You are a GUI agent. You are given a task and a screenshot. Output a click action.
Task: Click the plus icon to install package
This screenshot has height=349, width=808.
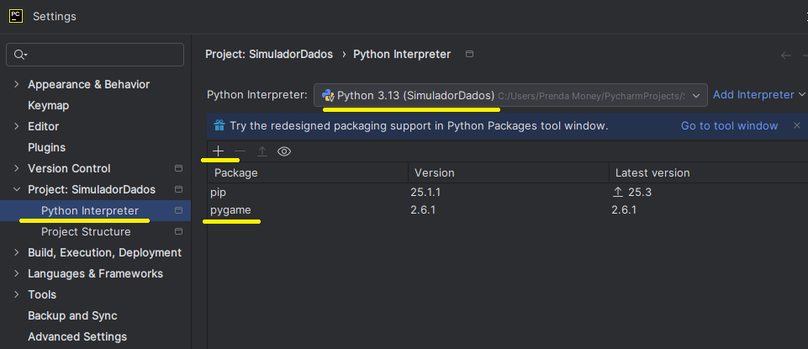219,151
